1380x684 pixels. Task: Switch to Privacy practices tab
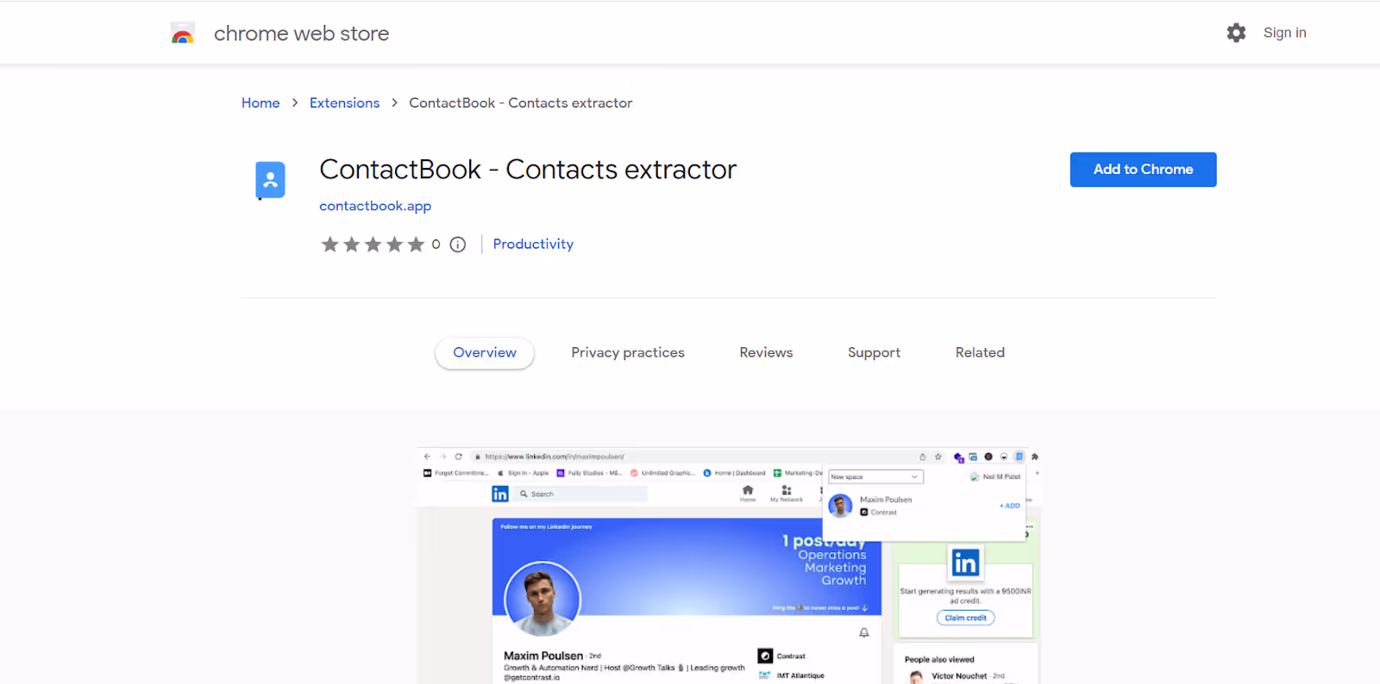(x=628, y=352)
